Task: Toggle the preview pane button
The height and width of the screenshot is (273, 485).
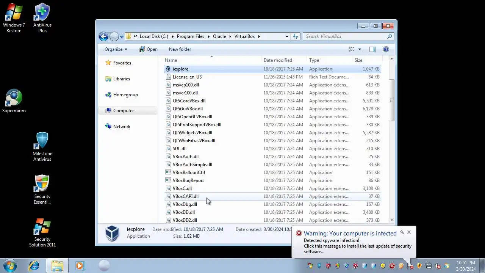Action: pos(372,49)
